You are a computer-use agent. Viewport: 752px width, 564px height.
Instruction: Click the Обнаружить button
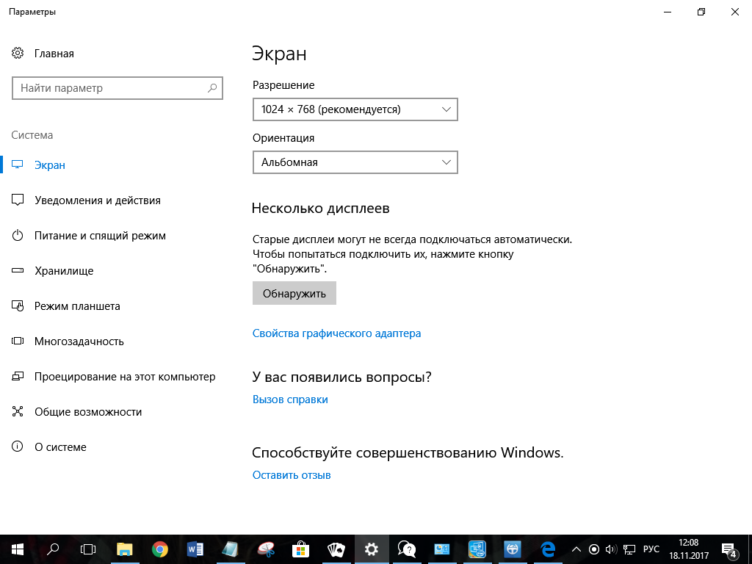(294, 293)
